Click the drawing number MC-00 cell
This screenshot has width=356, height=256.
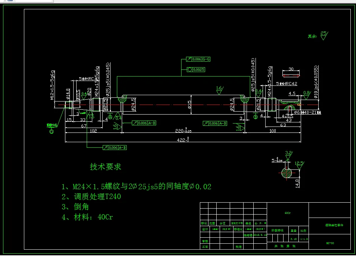point(330,243)
